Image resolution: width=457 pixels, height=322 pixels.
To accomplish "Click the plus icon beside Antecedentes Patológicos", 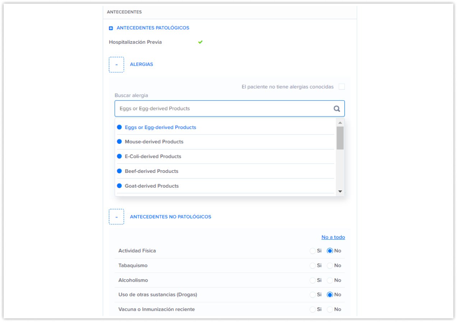I will [111, 28].
